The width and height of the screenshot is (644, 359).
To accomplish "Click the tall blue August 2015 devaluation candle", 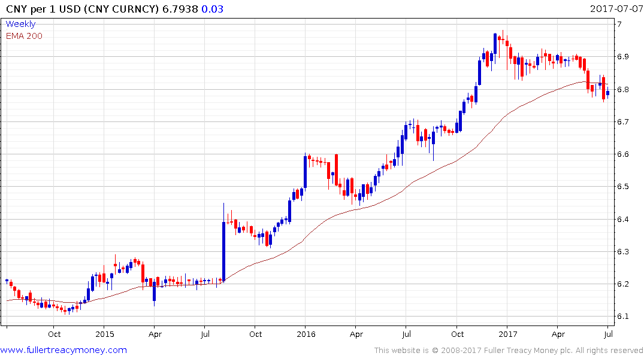I will point(224,251).
